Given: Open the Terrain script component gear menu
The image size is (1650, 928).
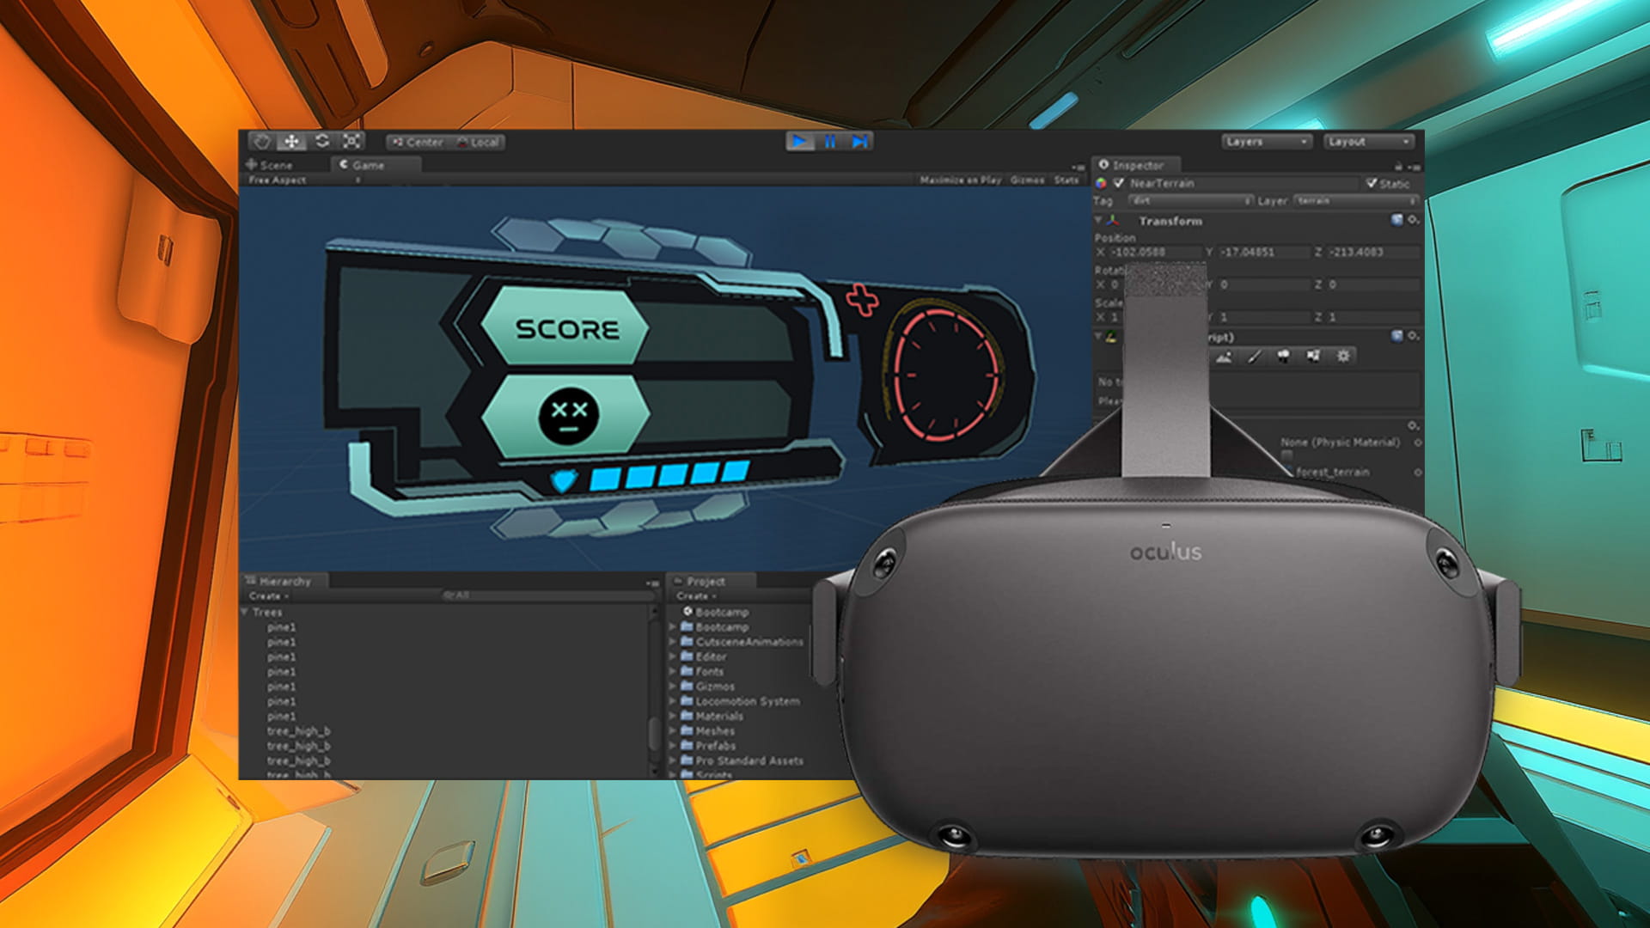Looking at the screenshot, I should (1413, 336).
